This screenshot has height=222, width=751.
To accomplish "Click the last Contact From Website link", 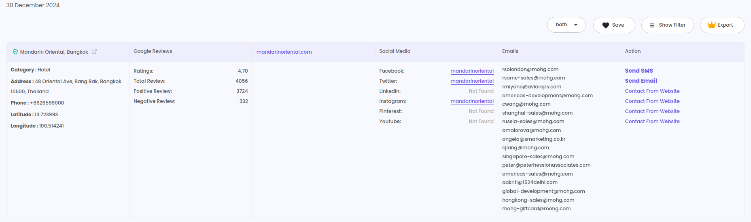I will click(x=652, y=121).
